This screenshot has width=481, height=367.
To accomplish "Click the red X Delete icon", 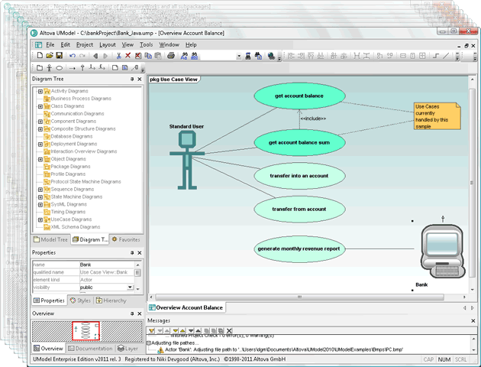I will [x=128, y=56].
